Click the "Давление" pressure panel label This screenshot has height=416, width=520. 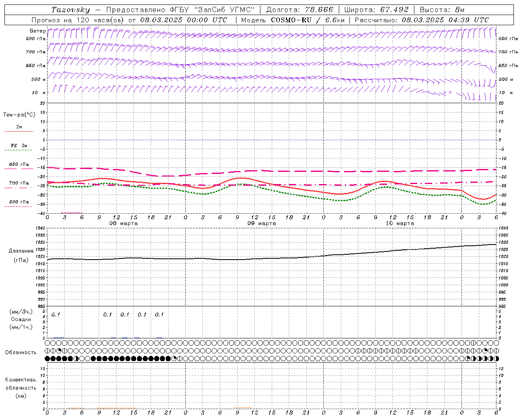21,251
